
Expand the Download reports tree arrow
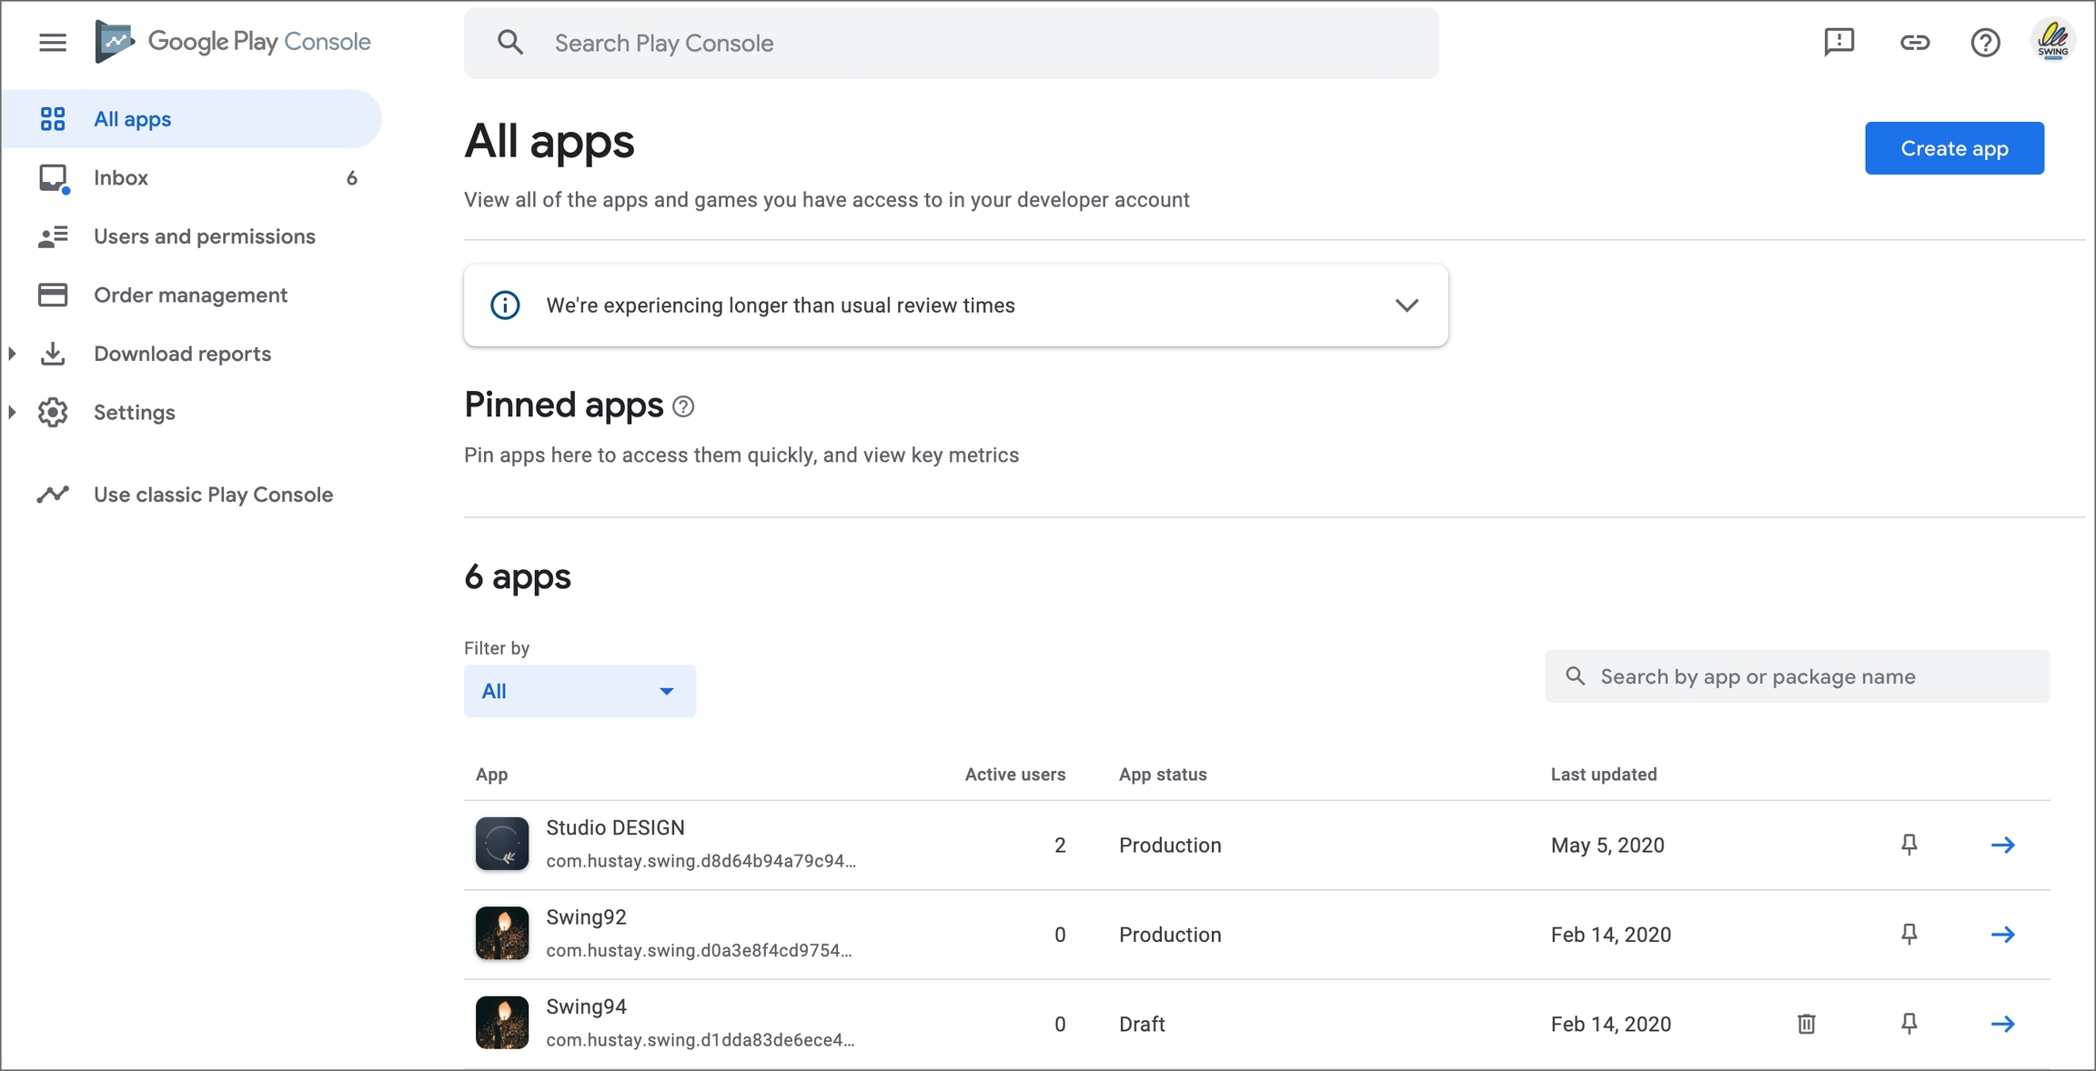[13, 354]
